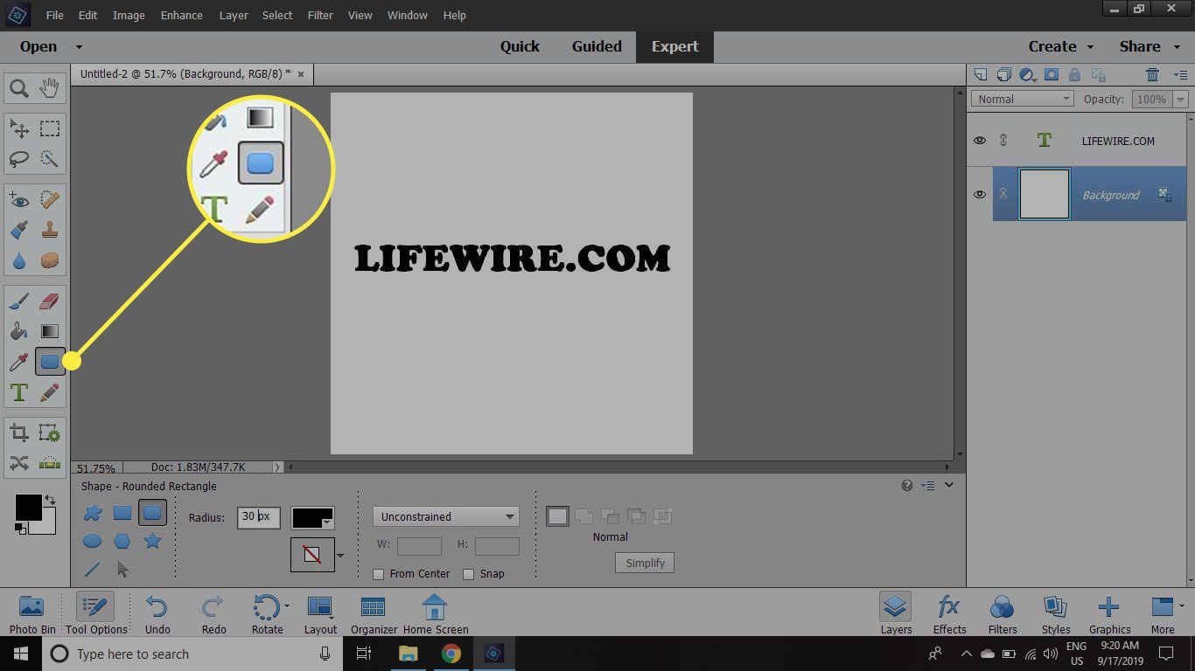1195x671 pixels.
Task: Collapse the tool options panel chevron
Action: (x=949, y=485)
